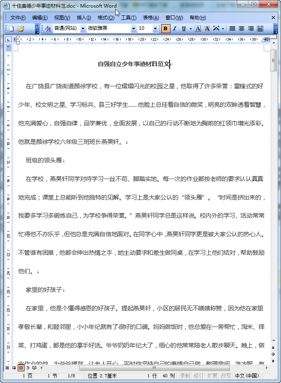The height and width of the screenshot is (383, 281).
Task: Click page count 1/8 in status bar
Action: pyautogui.click(x=71, y=376)
